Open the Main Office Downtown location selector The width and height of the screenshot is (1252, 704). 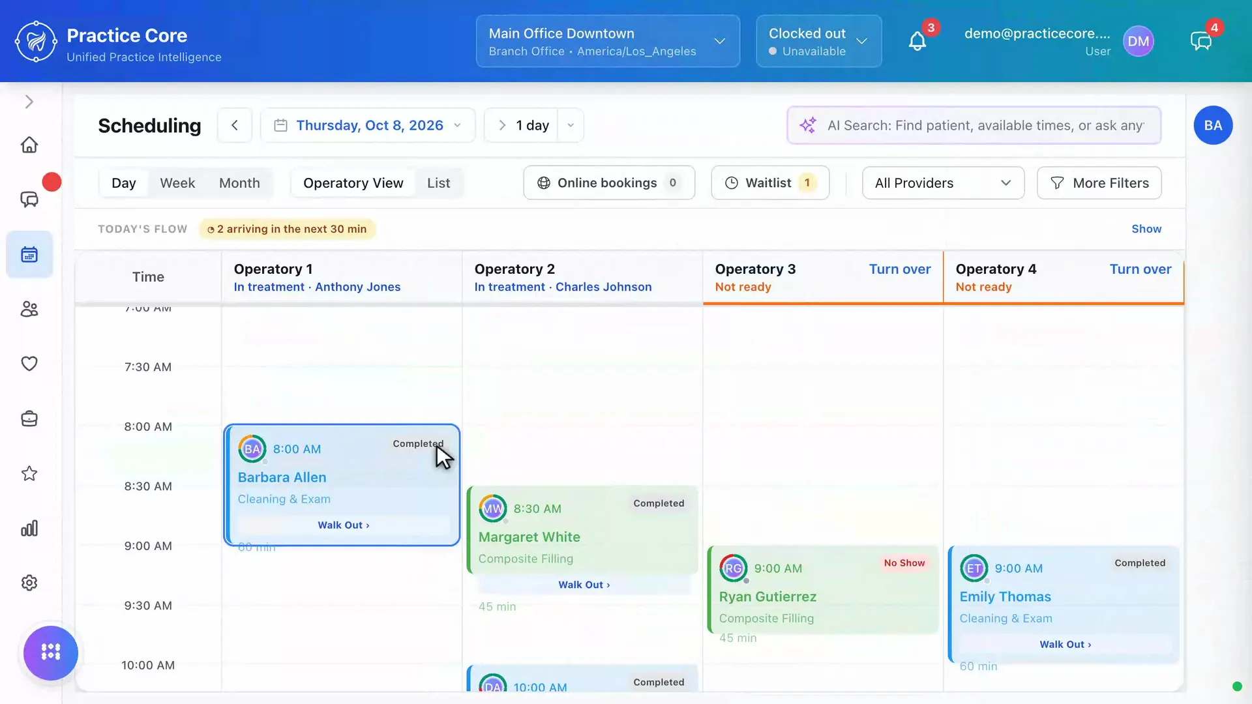click(x=608, y=41)
